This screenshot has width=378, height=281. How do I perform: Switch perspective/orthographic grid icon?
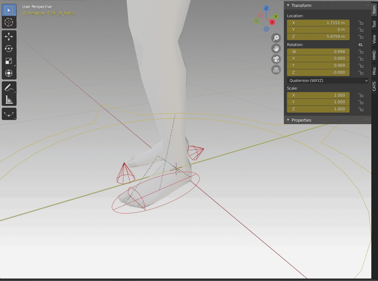coord(276,70)
